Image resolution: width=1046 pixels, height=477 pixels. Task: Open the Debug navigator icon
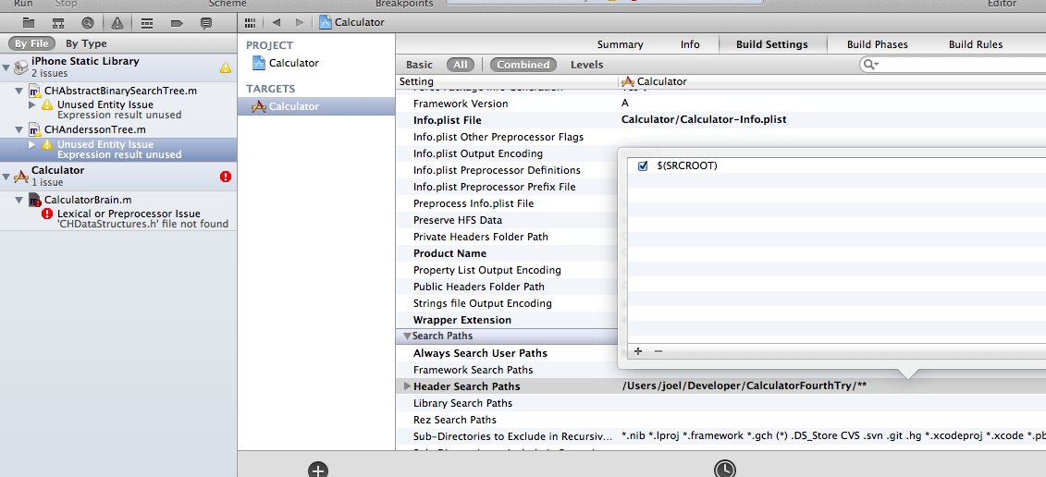pos(147,23)
